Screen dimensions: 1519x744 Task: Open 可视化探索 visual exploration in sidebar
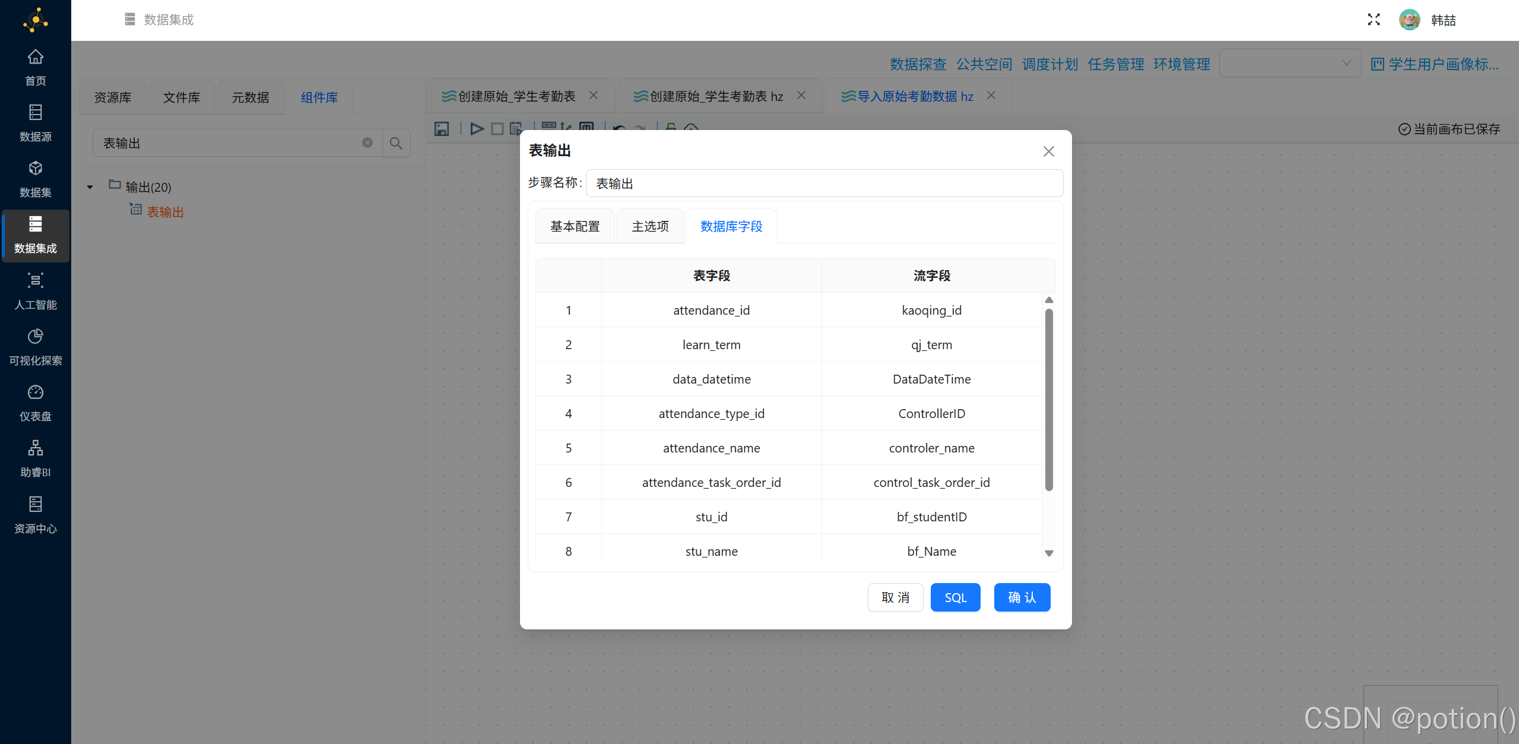point(36,347)
